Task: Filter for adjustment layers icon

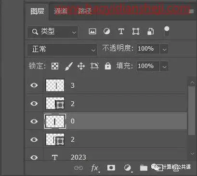Action: click(x=107, y=31)
